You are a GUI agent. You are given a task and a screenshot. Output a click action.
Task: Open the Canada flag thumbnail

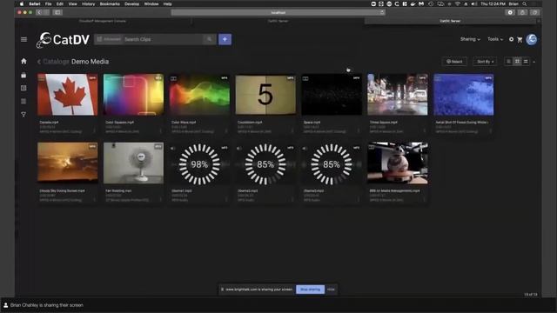tap(68, 95)
